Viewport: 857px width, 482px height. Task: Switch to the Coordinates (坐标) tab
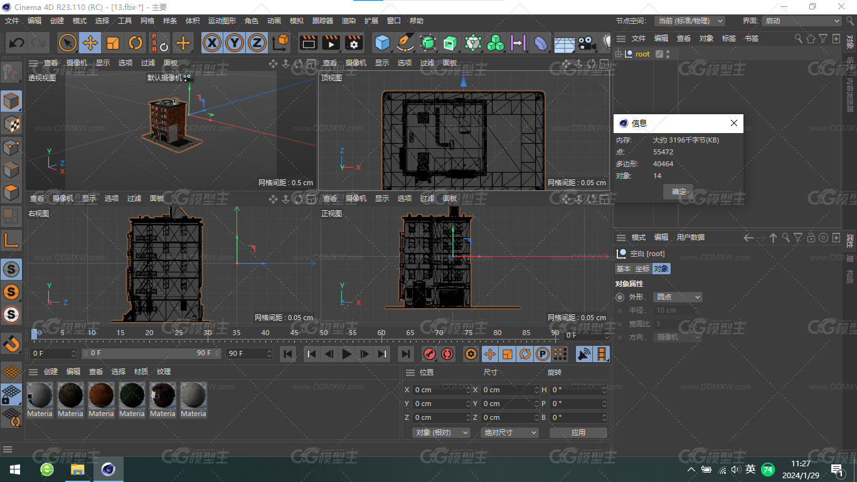click(x=642, y=269)
